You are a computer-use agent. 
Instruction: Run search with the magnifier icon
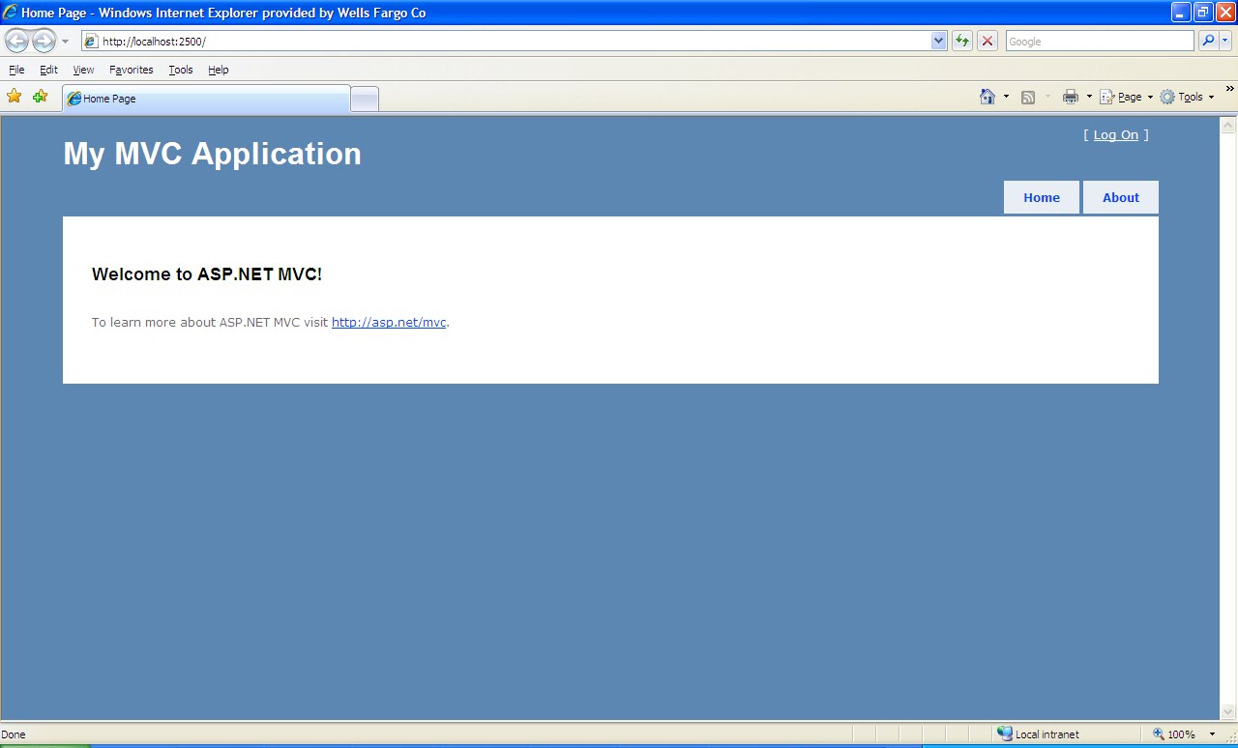click(1207, 42)
